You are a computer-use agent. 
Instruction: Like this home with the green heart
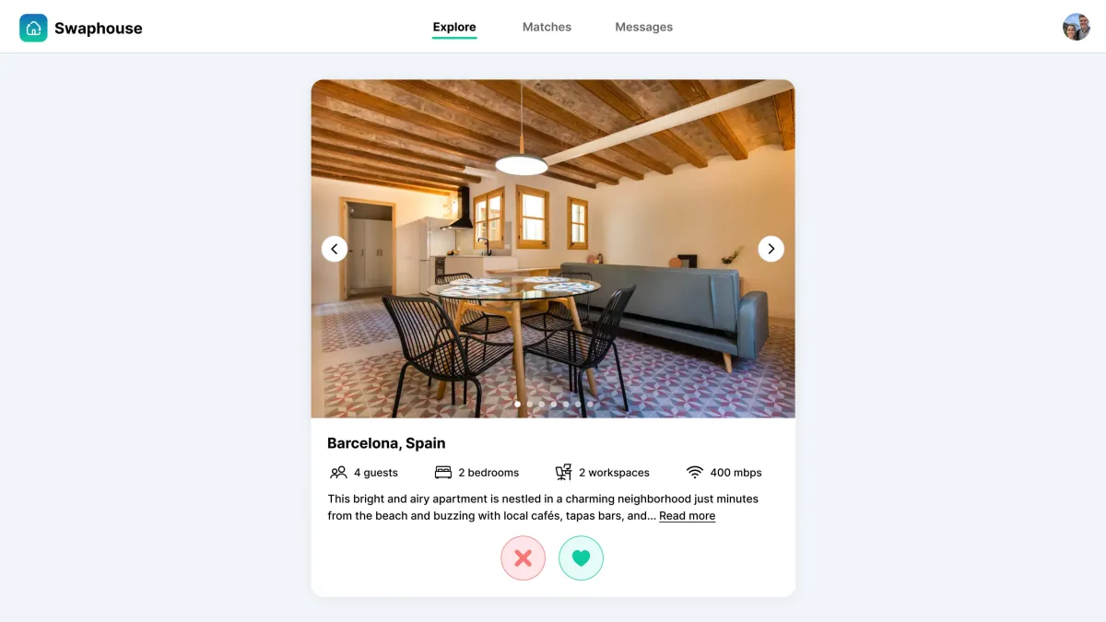582,557
